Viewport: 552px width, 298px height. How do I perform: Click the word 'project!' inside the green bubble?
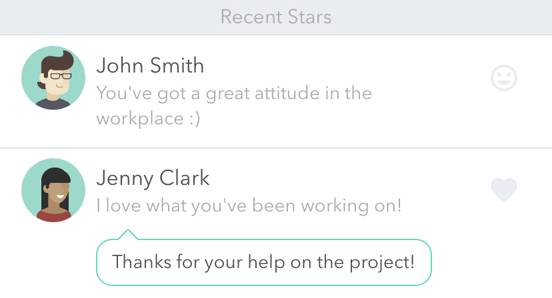tap(381, 263)
